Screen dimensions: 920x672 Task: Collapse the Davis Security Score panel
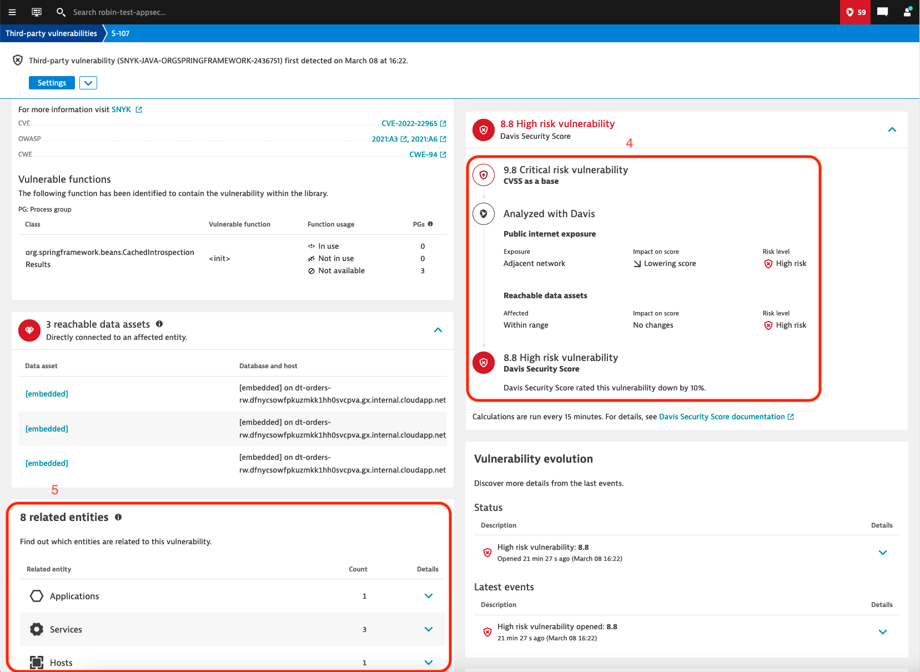tap(892, 129)
